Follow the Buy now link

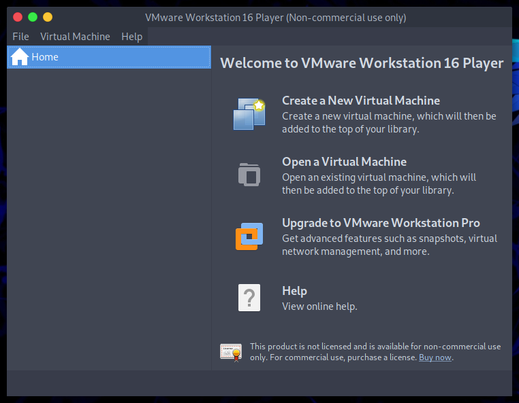pyautogui.click(x=435, y=357)
